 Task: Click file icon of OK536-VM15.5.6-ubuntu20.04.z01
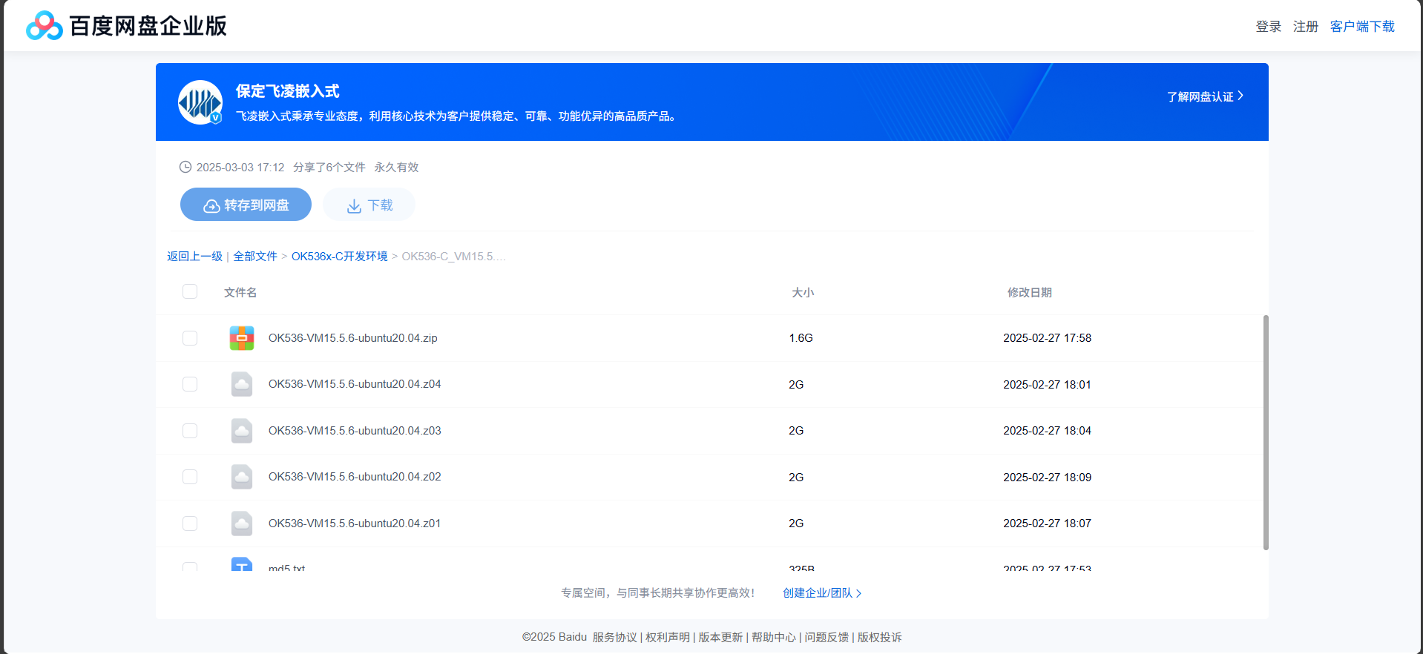pos(242,523)
